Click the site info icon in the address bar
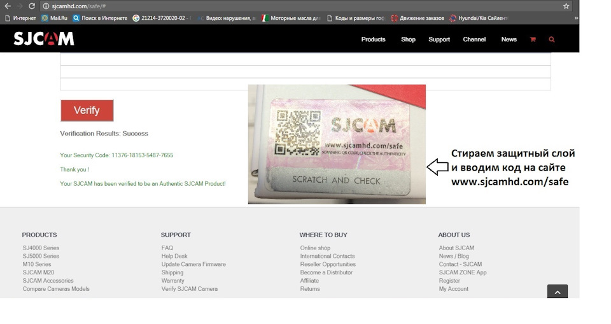The image size is (611, 324). (46, 6)
